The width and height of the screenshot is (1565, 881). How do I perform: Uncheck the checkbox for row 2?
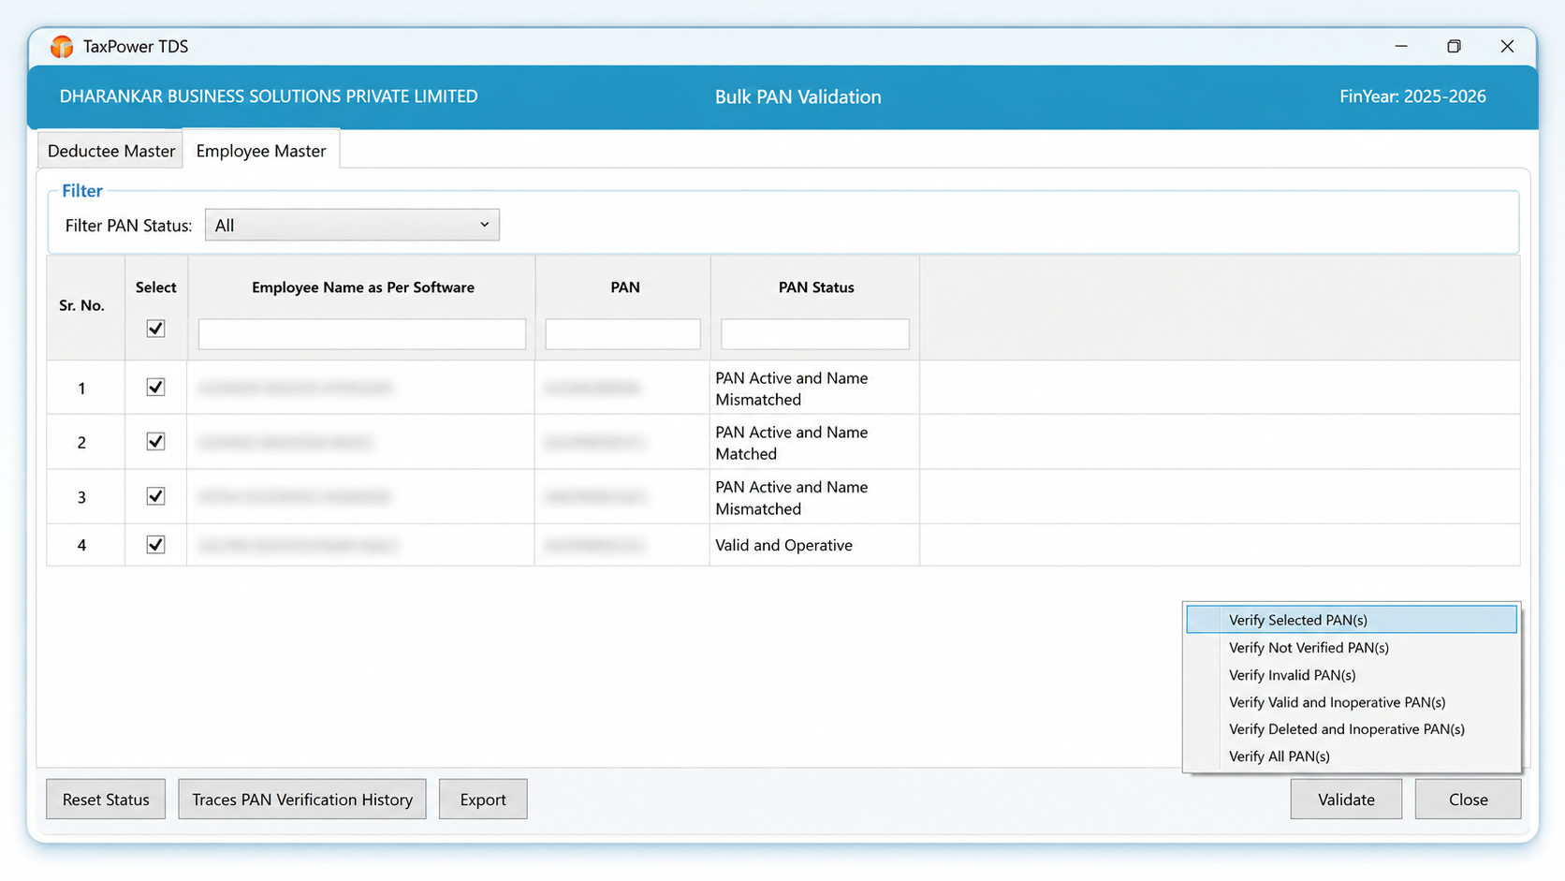point(155,442)
